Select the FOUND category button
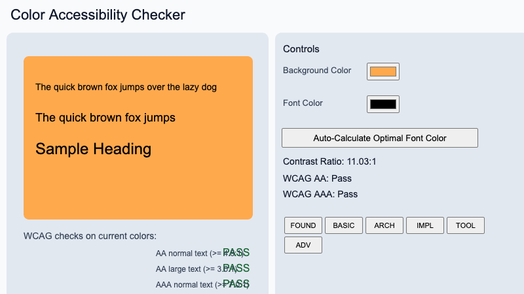This screenshot has width=524, height=294. coord(303,225)
